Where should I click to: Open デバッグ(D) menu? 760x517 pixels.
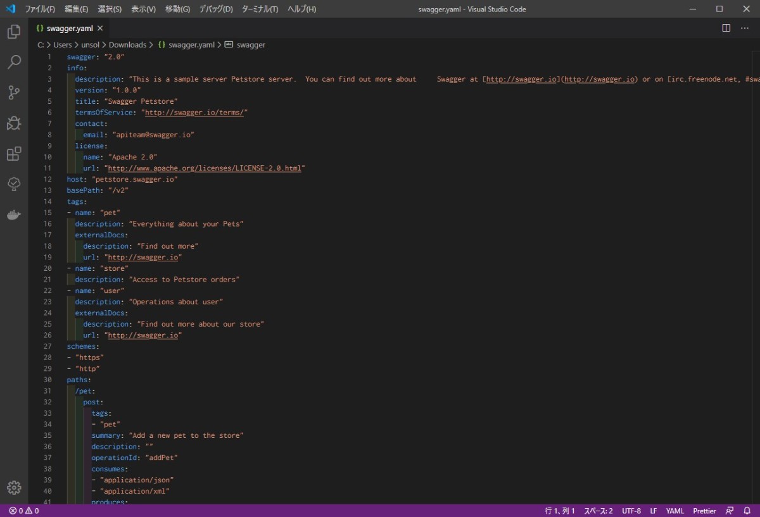216,9
